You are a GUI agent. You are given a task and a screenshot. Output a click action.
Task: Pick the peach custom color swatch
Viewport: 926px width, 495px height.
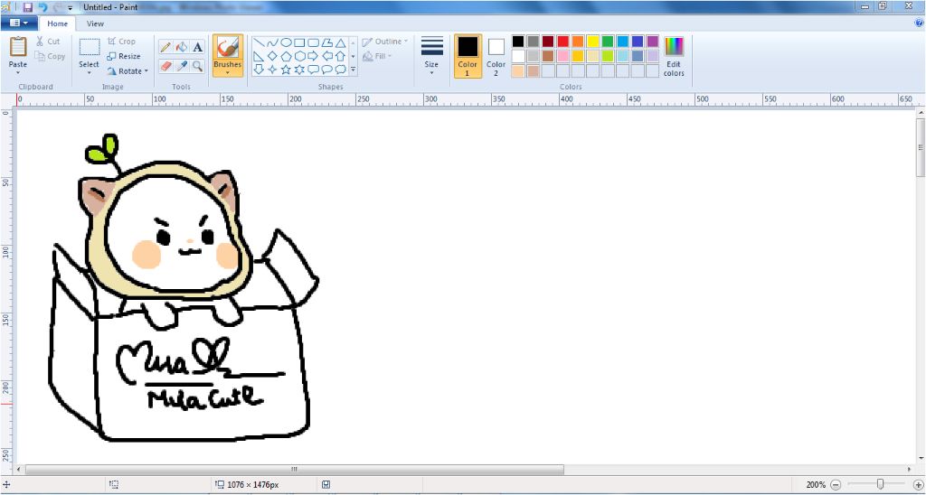(x=518, y=70)
